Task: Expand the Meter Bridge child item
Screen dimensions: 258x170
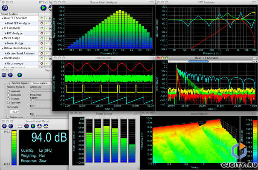Action: (x=6, y=43)
